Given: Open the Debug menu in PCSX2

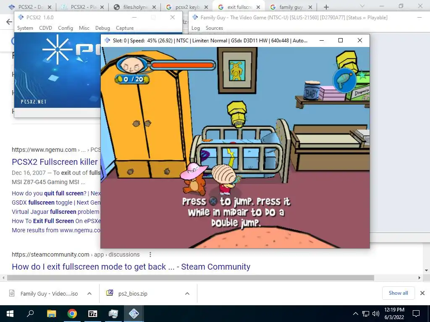Looking at the screenshot, I should tap(102, 28).
